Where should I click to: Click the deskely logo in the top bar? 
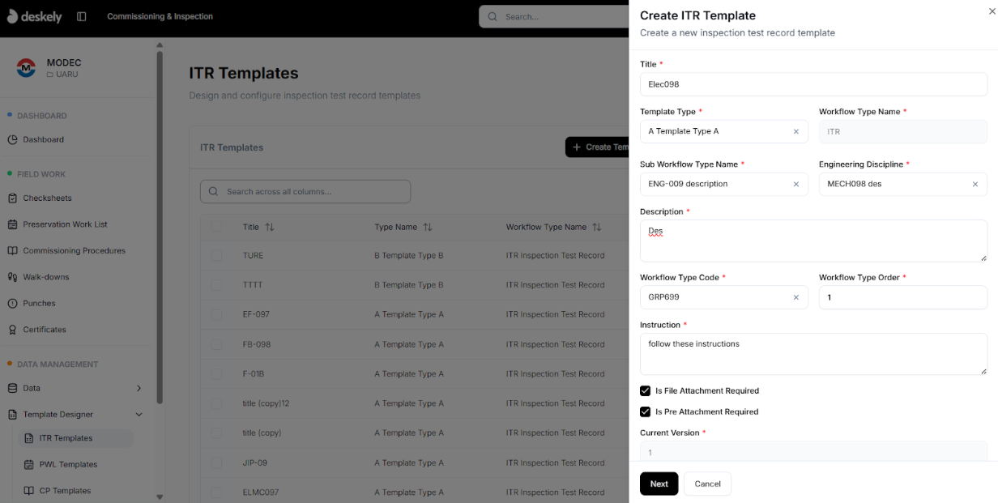(x=35, y=16)
